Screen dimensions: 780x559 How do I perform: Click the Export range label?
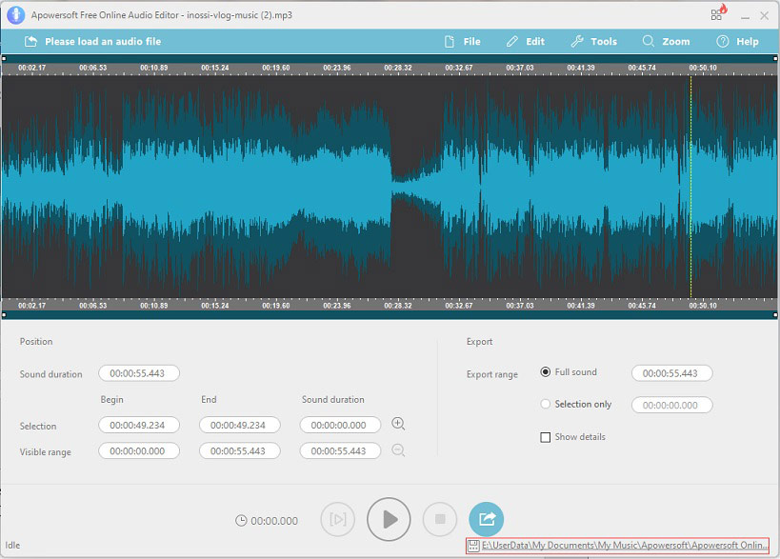point(492,374)
